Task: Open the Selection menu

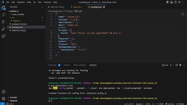Action: [21, 2]
